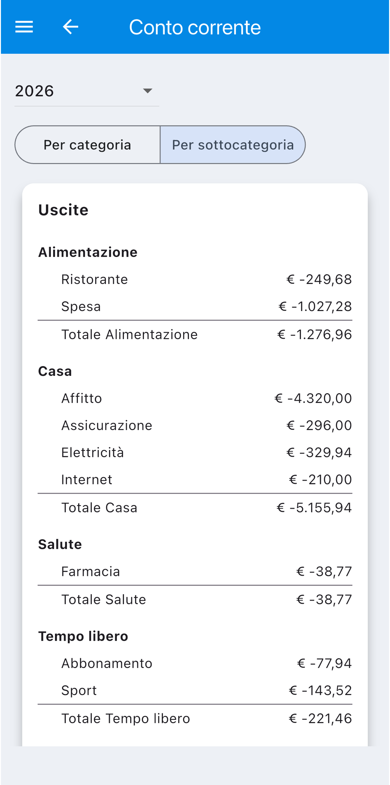Tap the Conto corrente title
This screenshot has width=390, height=785.
(195, 27)
